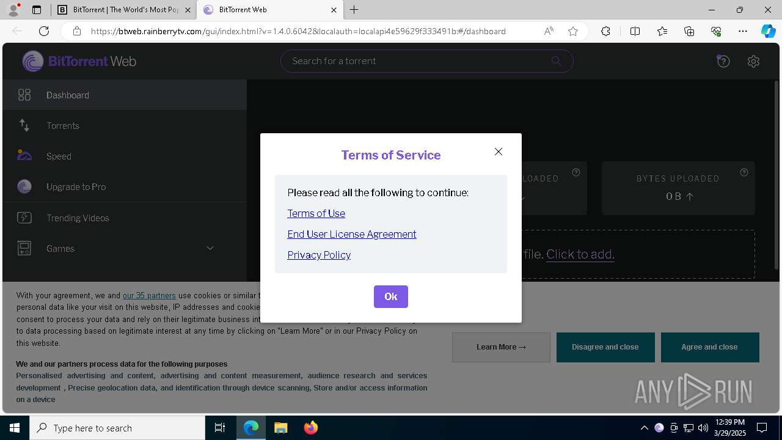Click the BitTorrent Web logo

tap(79, 61)
